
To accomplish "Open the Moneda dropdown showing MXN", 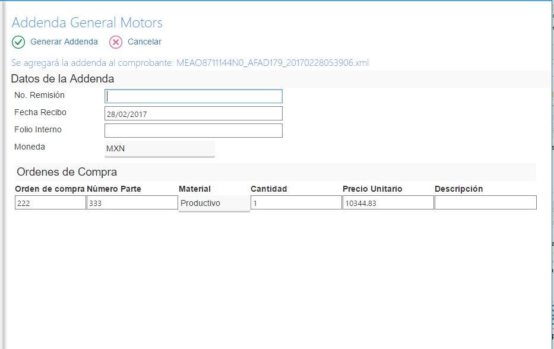I will tap(159, 148).
